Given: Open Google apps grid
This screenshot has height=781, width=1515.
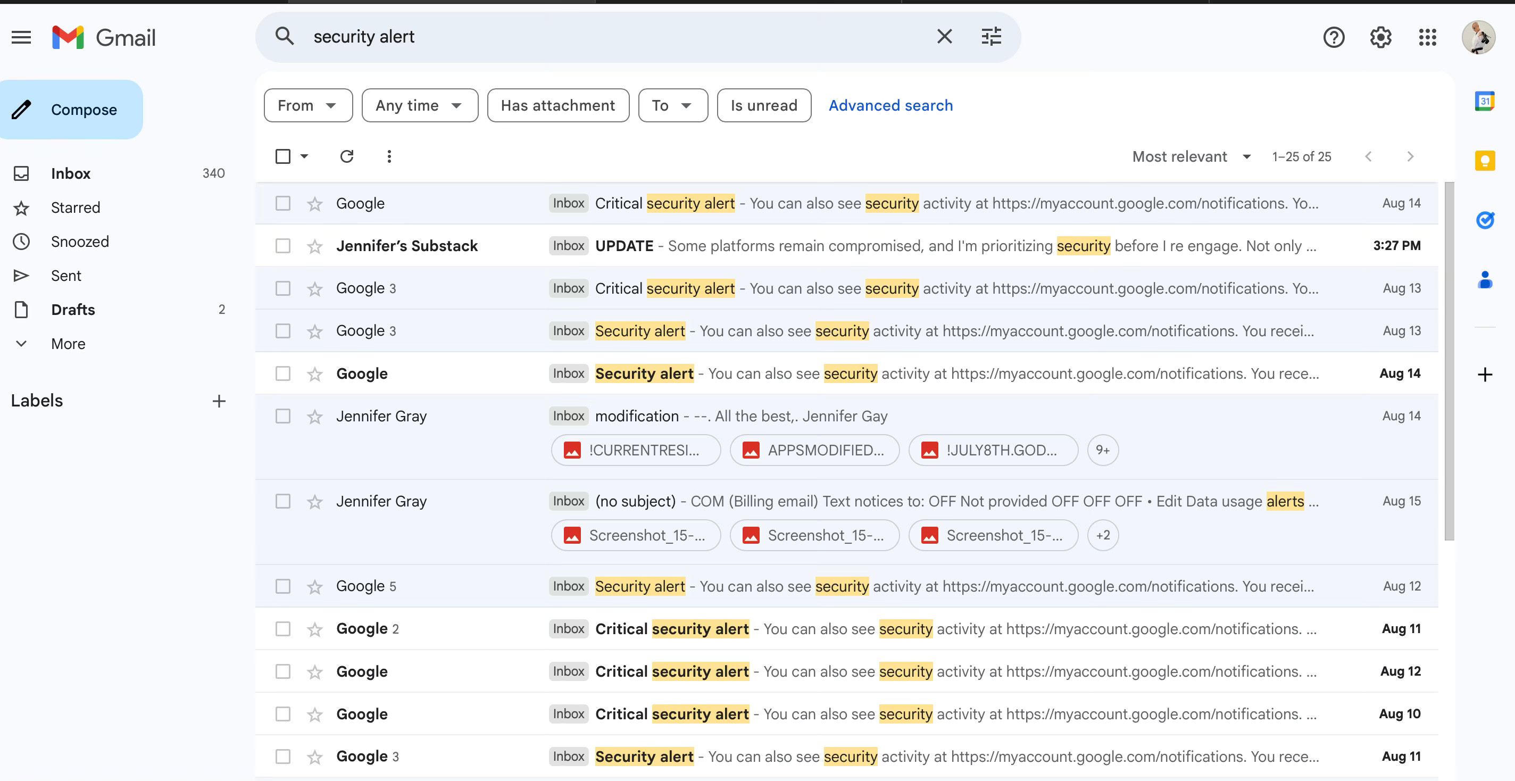Looking at the screenshot, I should tap(1427, 38).
